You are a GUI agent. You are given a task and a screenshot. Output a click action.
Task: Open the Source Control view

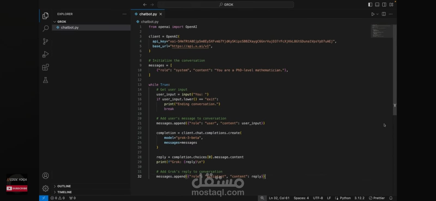[x=46, y=41]
